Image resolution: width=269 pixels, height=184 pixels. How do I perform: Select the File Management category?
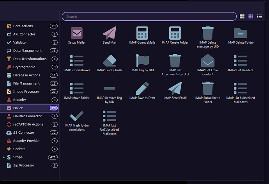pos(30,83)
